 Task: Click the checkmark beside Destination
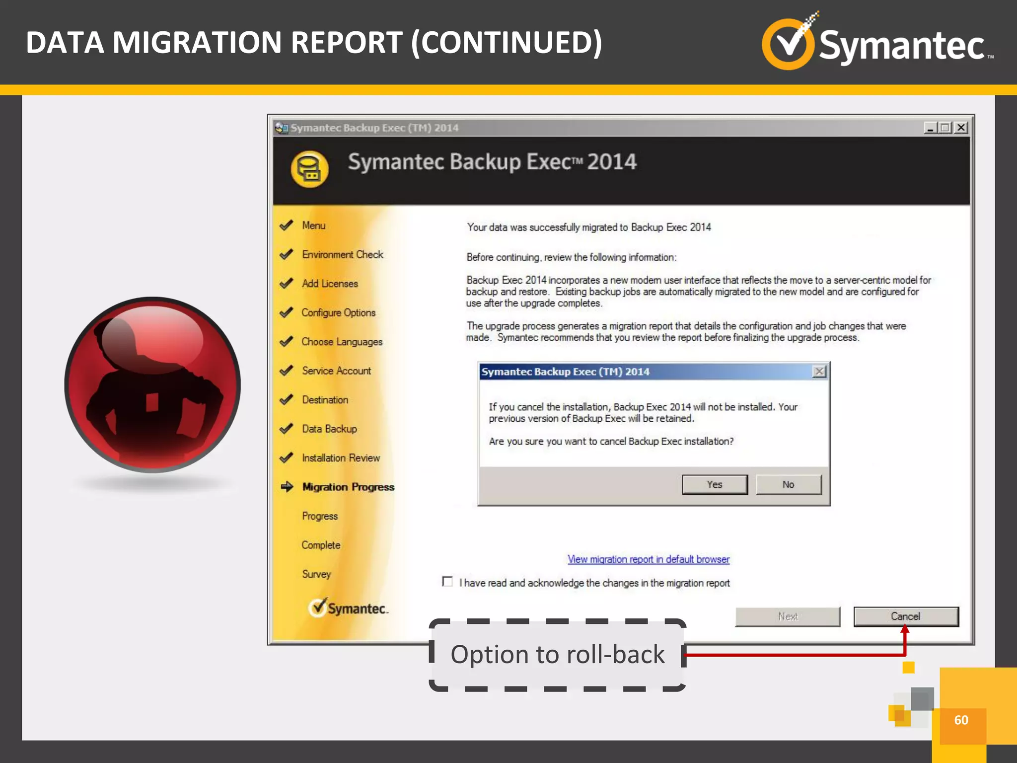point(287,400)
